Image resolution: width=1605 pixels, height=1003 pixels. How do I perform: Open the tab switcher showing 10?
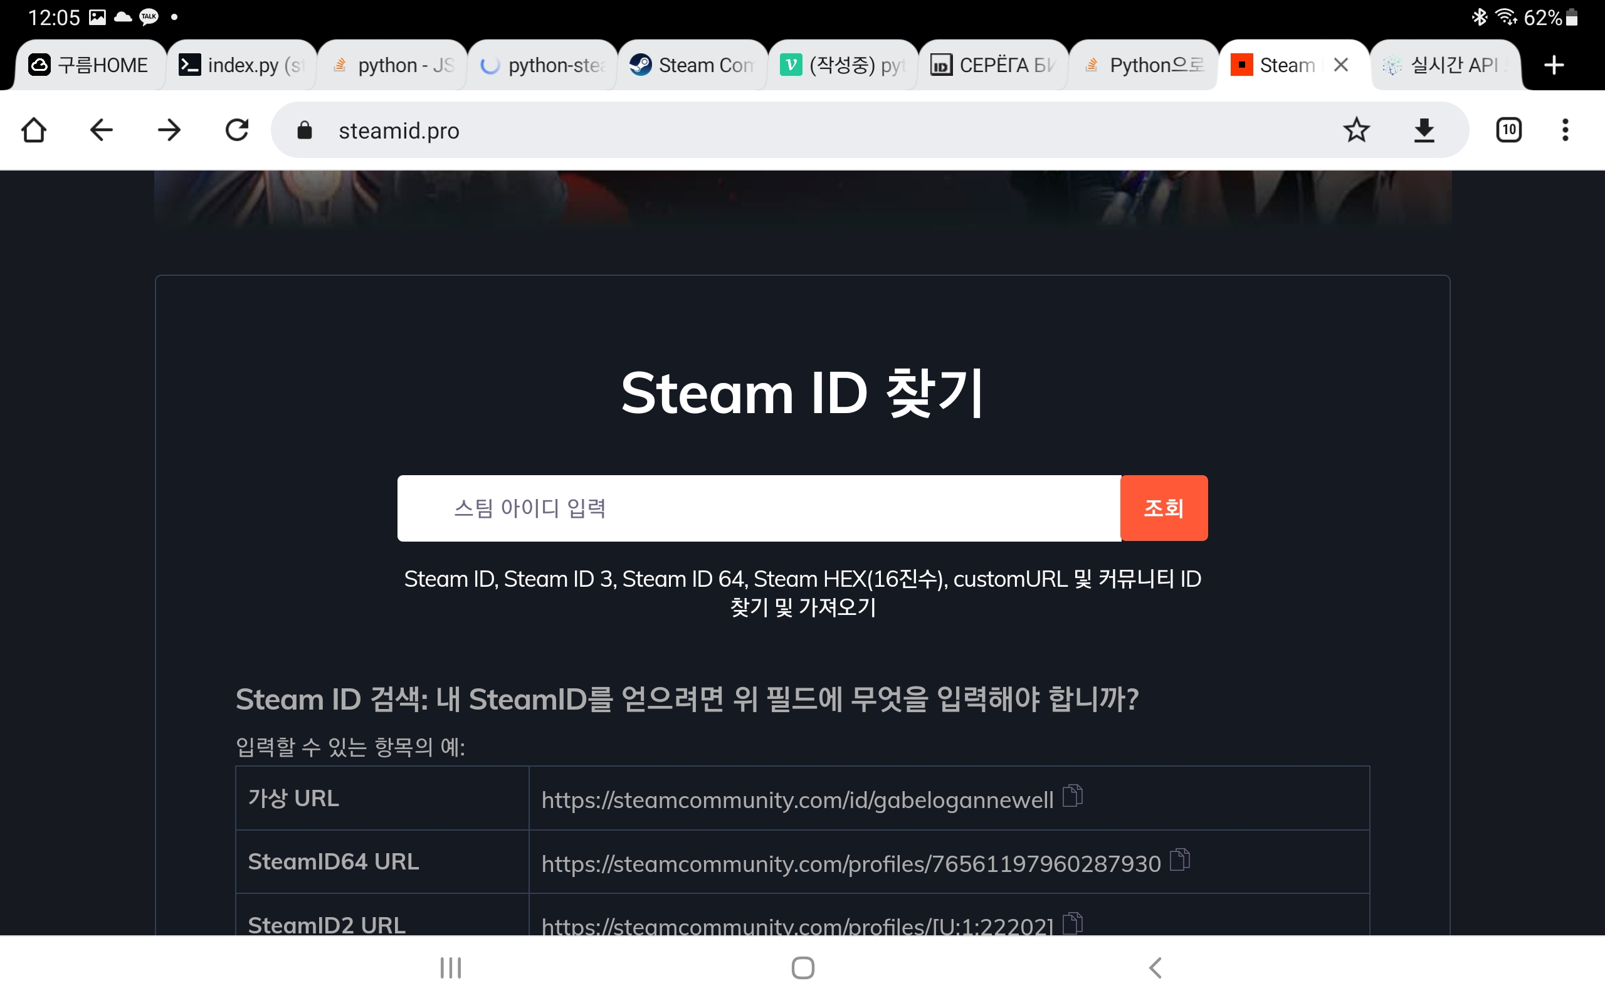(x=1509, y=130)
